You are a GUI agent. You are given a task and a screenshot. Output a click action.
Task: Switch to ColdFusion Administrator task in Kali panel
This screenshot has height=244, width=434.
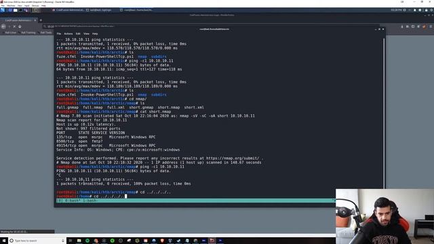68,10
